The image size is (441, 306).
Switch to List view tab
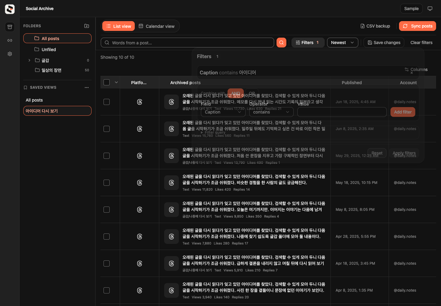coord(119,26)
